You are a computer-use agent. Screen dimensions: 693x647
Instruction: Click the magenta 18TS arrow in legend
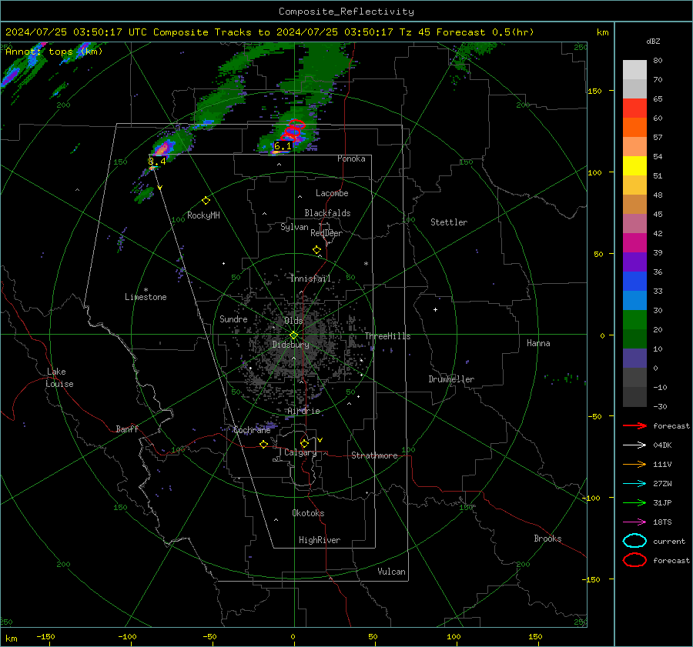tap(634, 522)
